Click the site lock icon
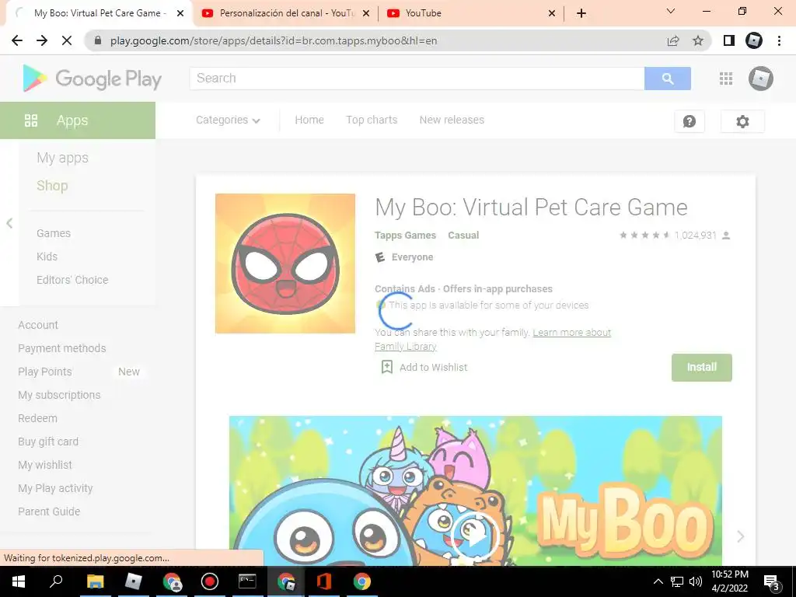 98,40
